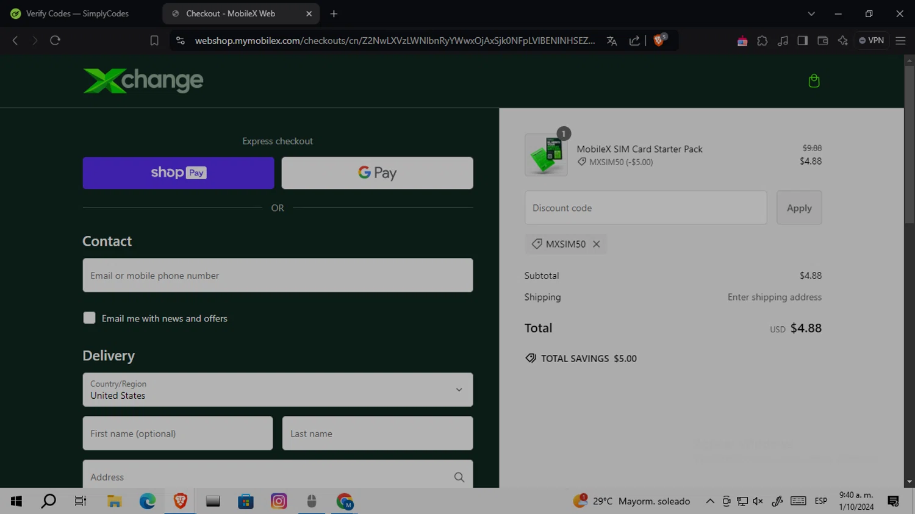
Task: Open Task View on taskbar
Action: [80, 501]
